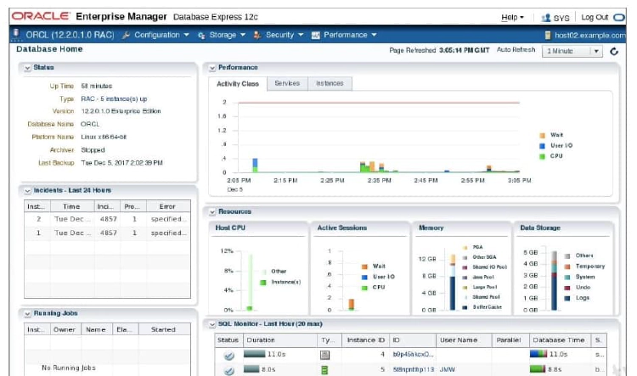Click the Buffer Cache legend swatch in Memory
637x376 pixels.
[465, 307]
